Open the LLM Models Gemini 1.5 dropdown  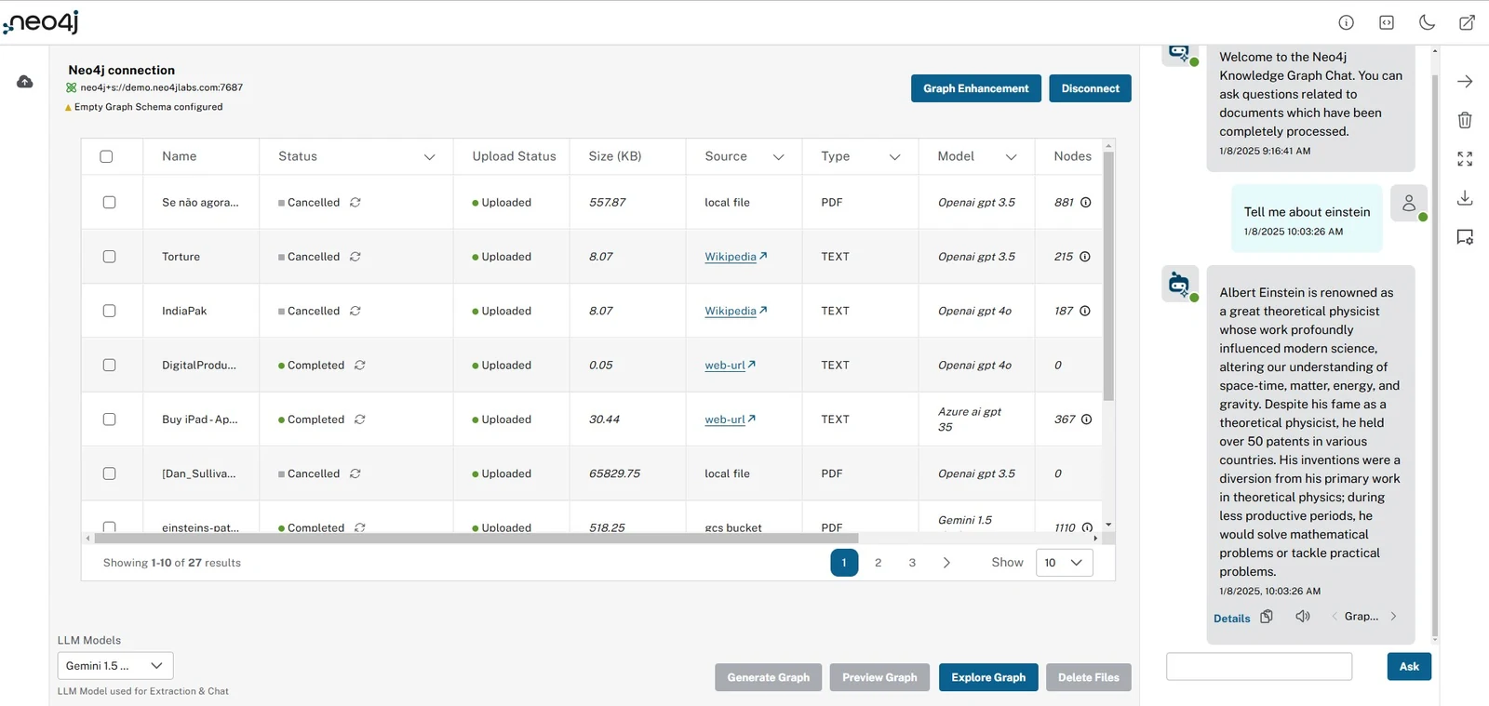(115, 666)
